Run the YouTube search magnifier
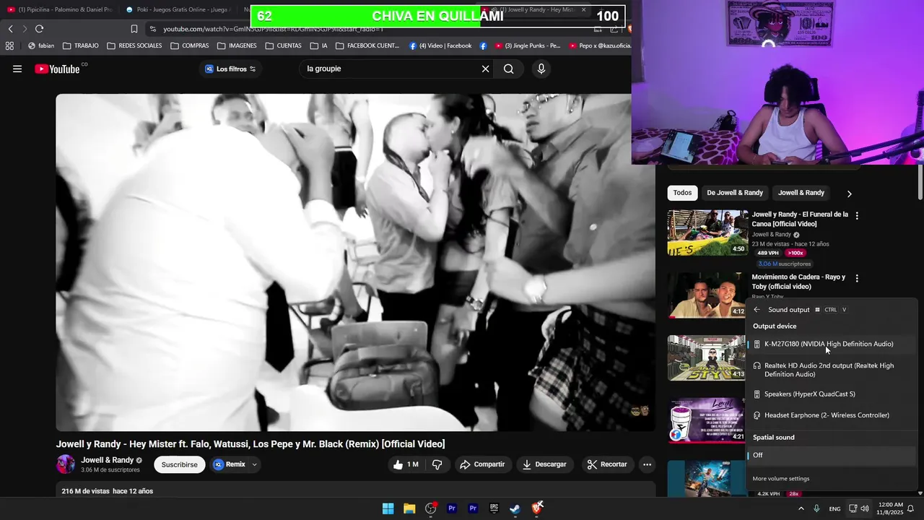Screen dimensions: 924x520 click(x=509, y=69)
